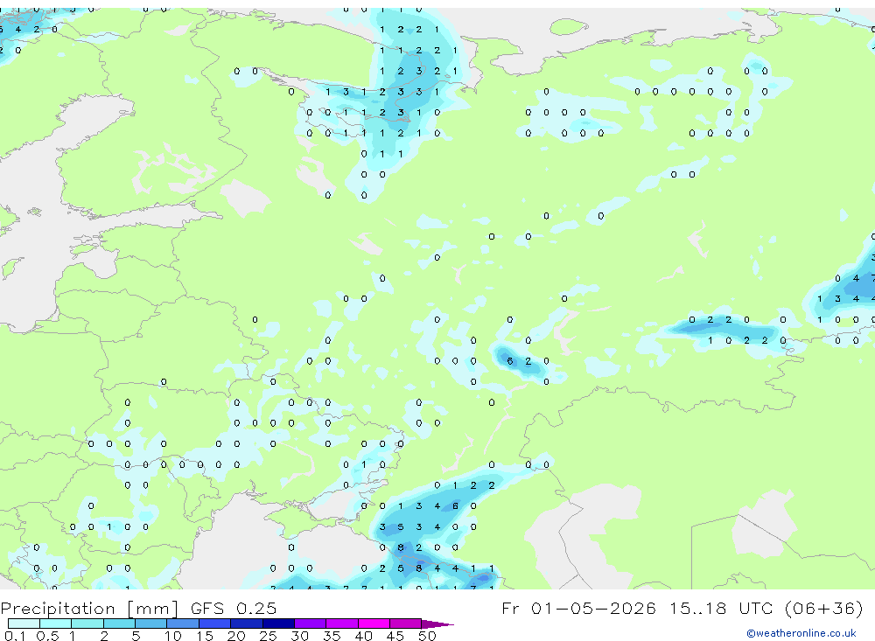Click the legend scale label '0.1'
The width and height of the screenshot is (875, 641).
tap(15, 636)
